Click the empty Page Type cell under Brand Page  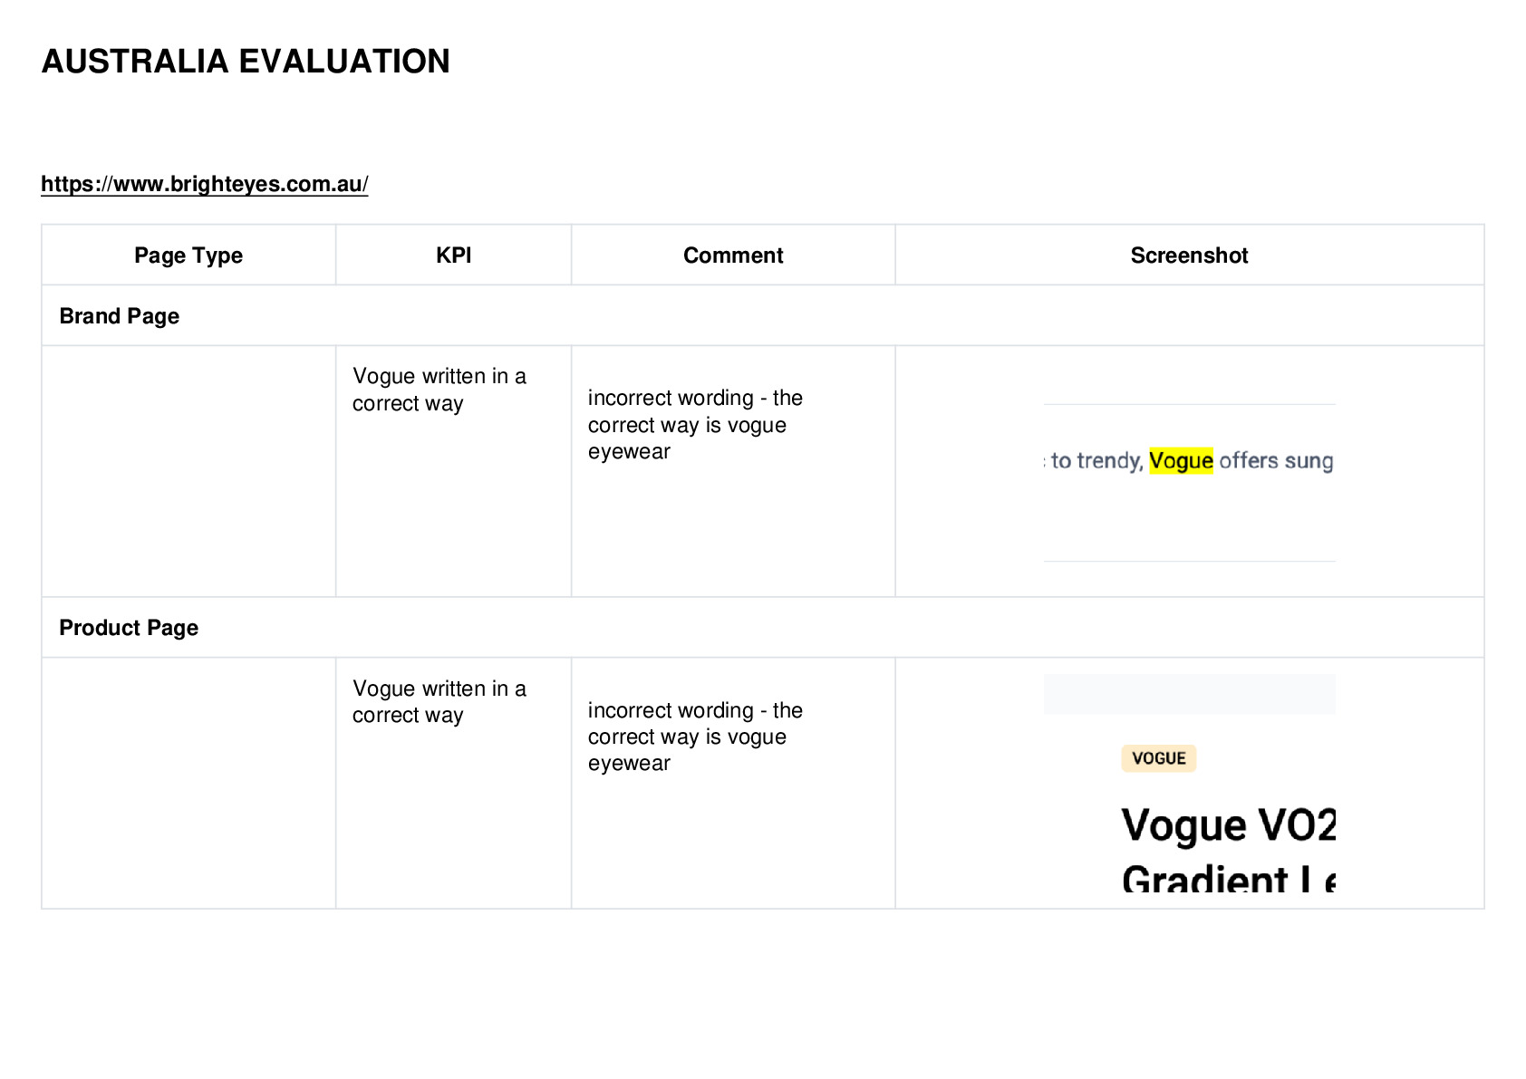(x=188, y=471)
